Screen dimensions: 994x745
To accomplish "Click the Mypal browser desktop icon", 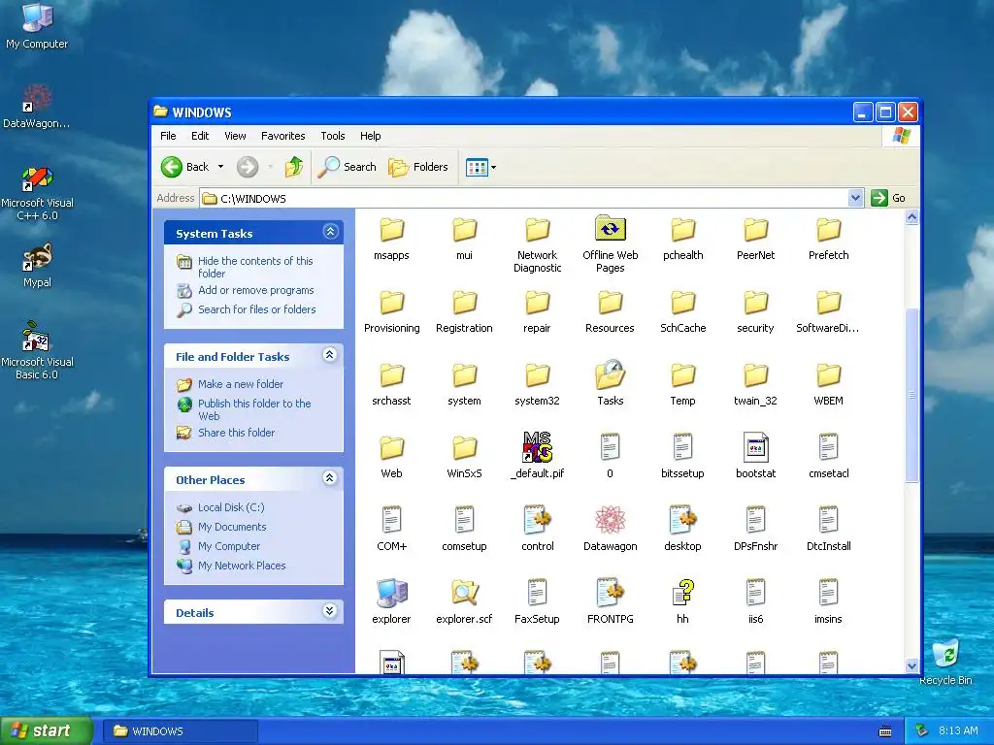I will tap(37, 266).
